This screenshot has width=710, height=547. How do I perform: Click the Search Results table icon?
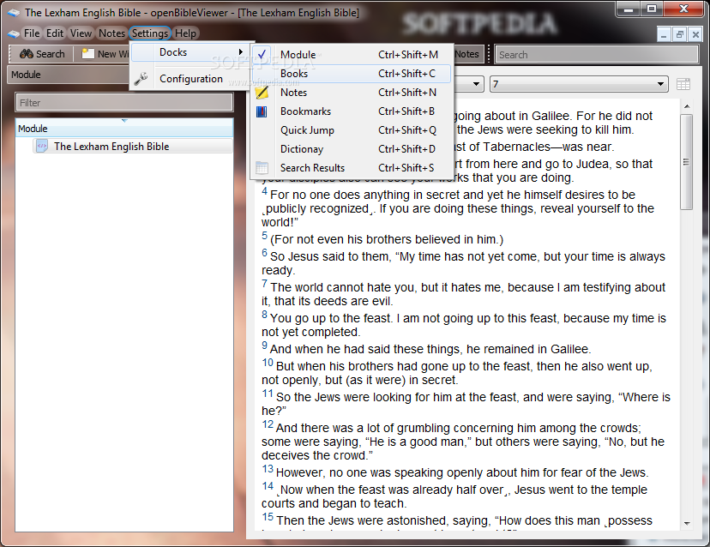coord(262,168)
